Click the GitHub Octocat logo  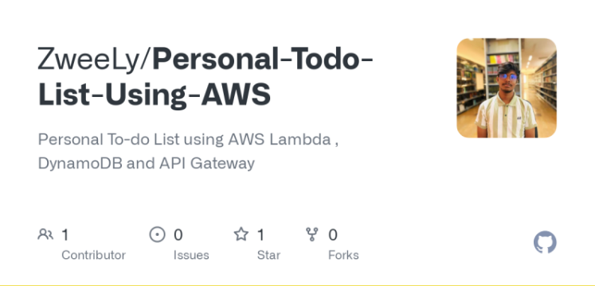[545, 242]
